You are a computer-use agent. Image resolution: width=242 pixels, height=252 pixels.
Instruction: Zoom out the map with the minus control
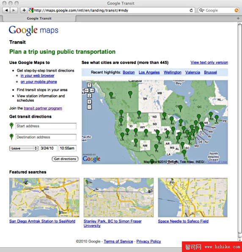pyautogui.click(x=89, y=107)
